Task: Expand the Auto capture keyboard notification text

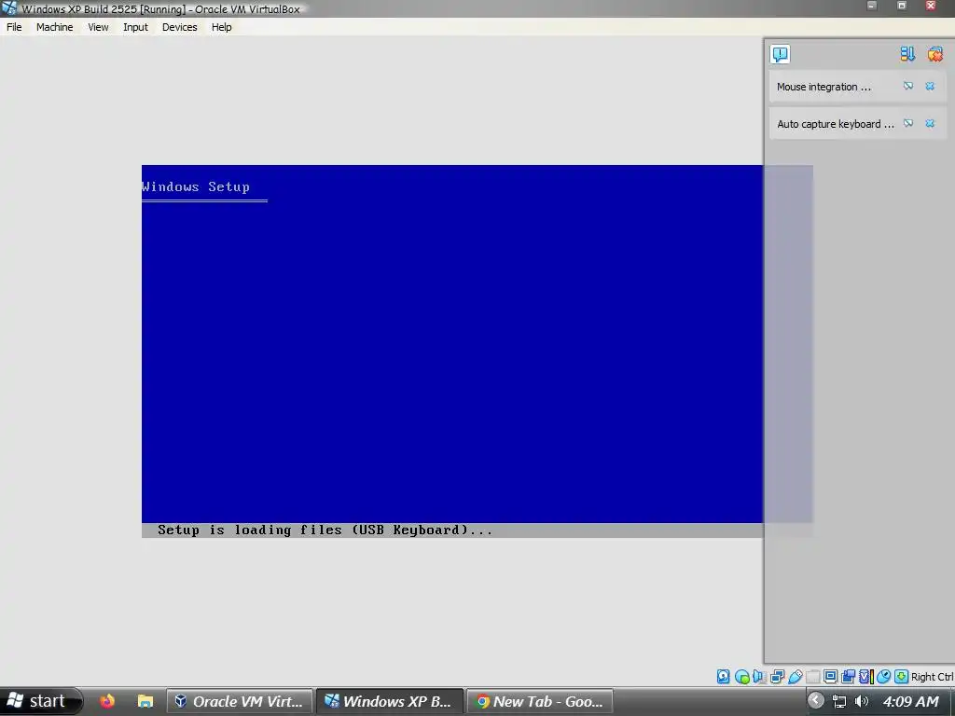Action: click(836, 124)
